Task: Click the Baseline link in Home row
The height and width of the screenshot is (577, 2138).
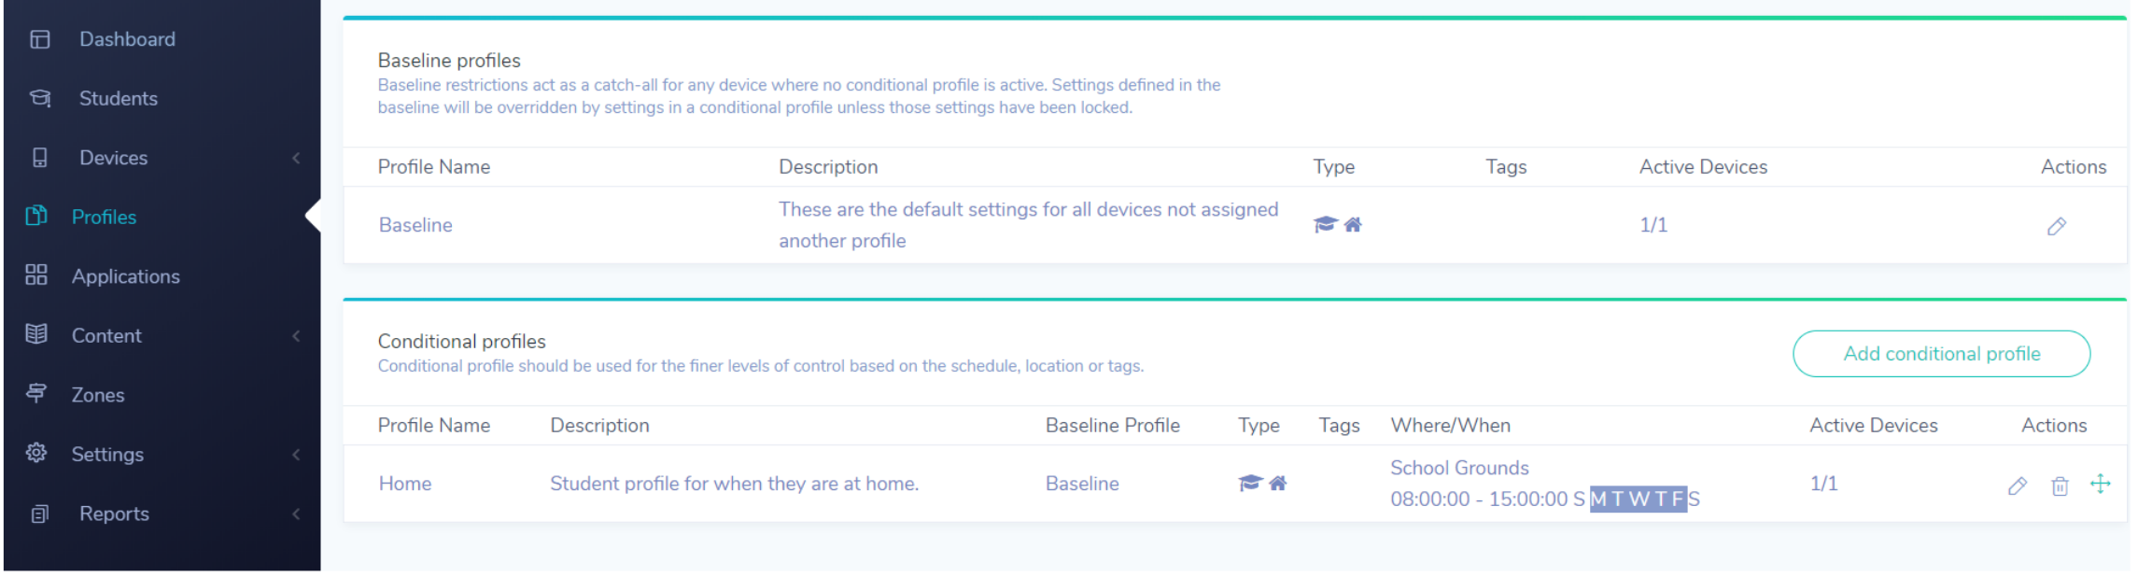Action: click(1082, 484)
